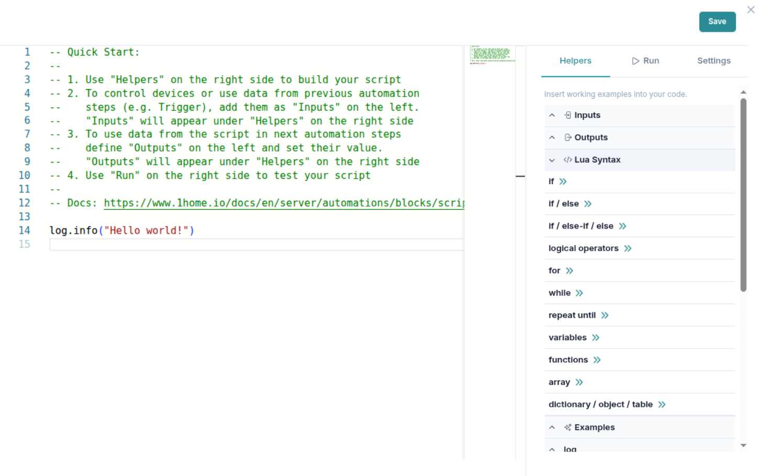Click the Run play icon
This screenshot has height=476, width=761.
[x=635, y=61]
